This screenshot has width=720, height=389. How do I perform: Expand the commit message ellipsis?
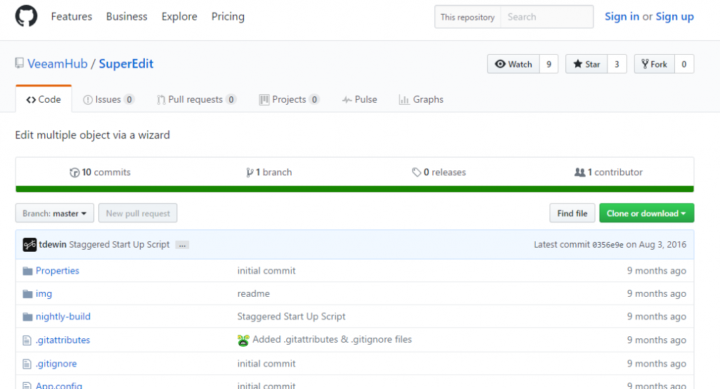point(182,245)
